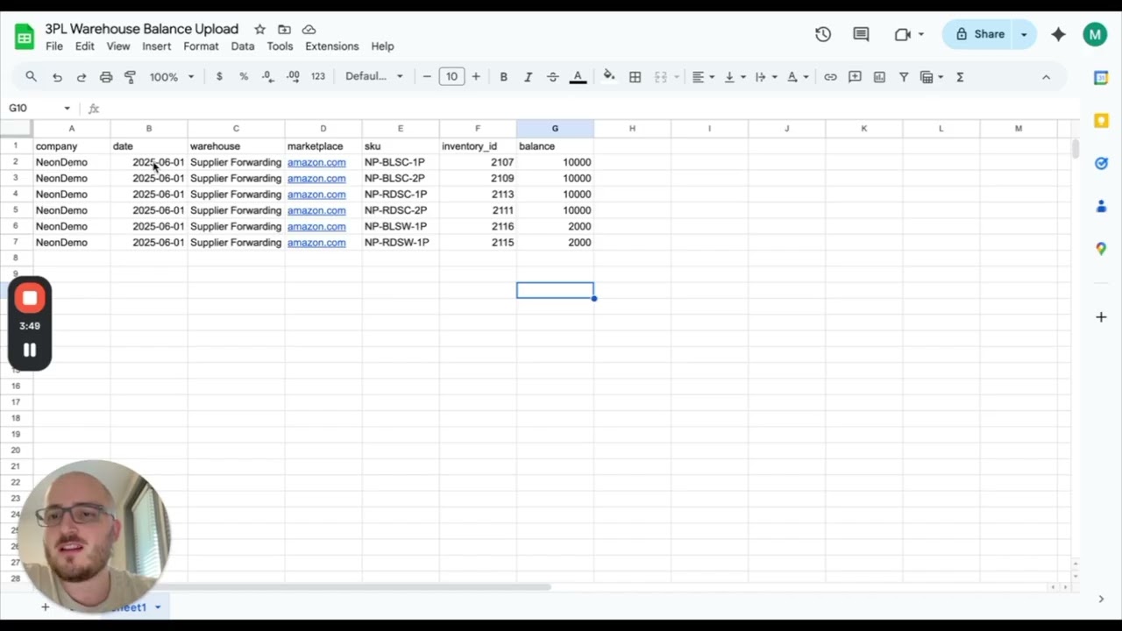Activate the paint format tool
Screen dimensions: 1122x631
point(130,77)
